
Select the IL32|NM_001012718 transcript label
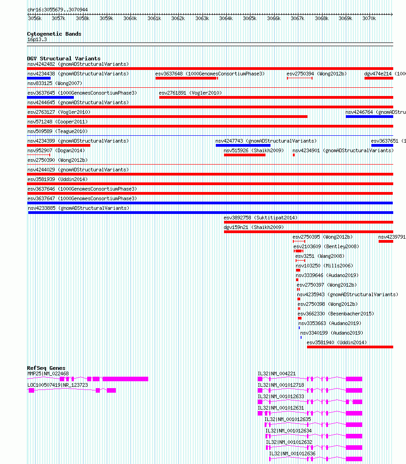click(281, 385)
